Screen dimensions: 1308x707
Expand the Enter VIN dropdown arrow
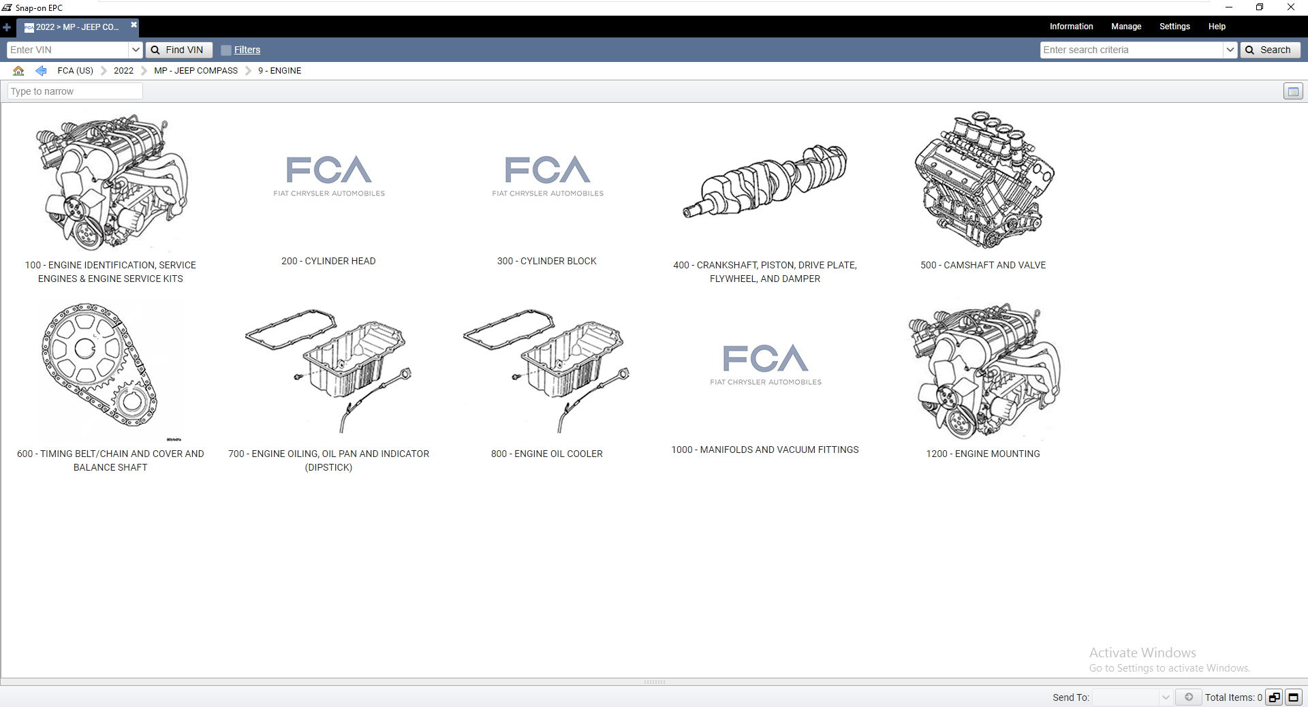[x=136, y=50]
